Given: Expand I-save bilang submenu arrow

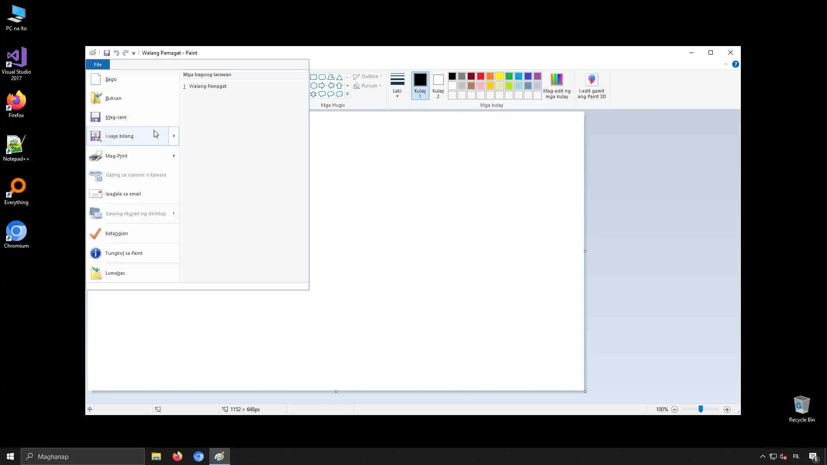Looking at the screenshot, I should tap(174, 136).
